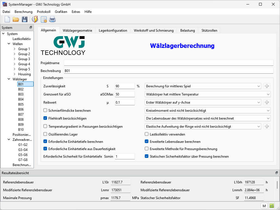Screen dimensions: 280x210
Task: Click the printer icon in the toolbar
Action: tap(52, 19)
